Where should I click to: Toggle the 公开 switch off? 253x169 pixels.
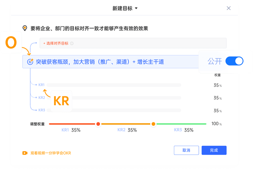(235, 61)
